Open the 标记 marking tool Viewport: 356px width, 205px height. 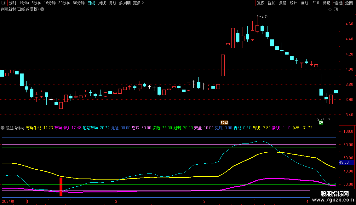click(x=326, y=3)
